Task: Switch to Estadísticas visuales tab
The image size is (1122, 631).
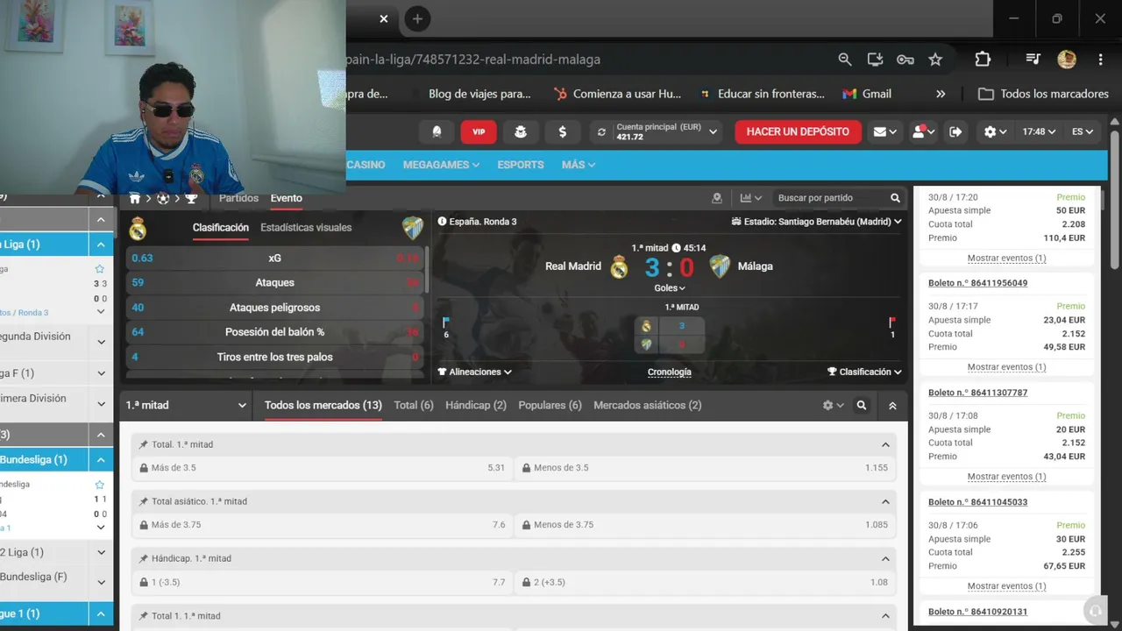Action: (306, 227)
